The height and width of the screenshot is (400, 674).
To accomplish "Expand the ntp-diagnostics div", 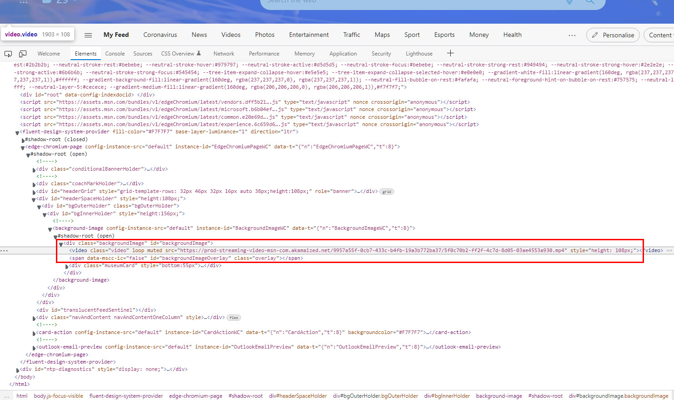I will 17,370.
